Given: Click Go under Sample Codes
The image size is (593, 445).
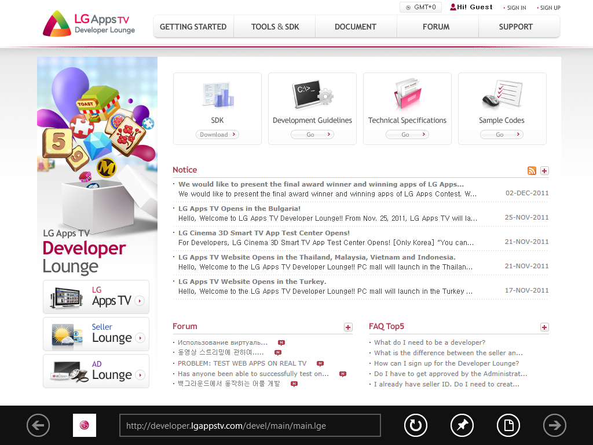Looking at the screenshot, I should pos(502,134).
